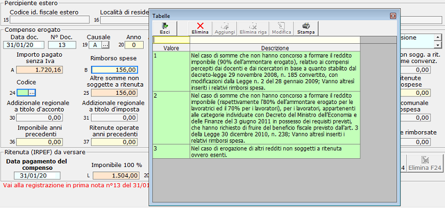Click Importo pagato senza Iva field 1.720,16

coord(40,70)
